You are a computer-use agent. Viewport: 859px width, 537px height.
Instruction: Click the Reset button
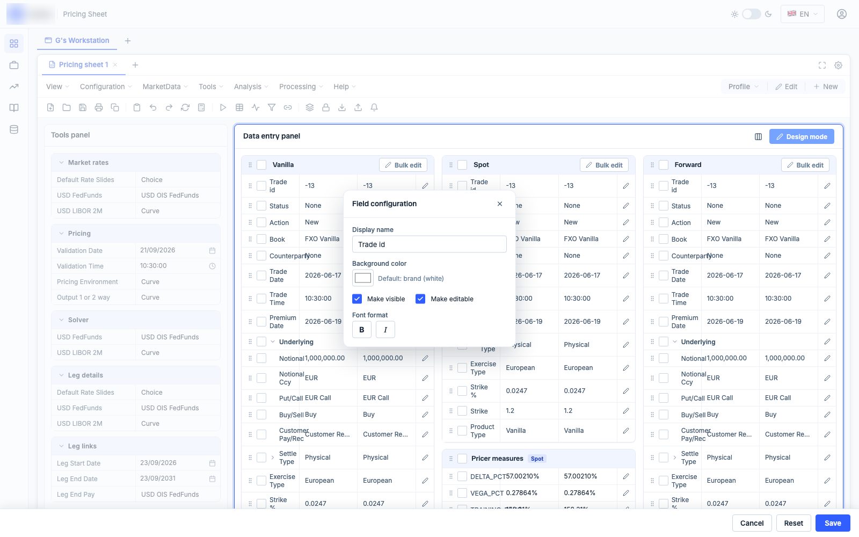pyautogui.click(x=794, y=523)
